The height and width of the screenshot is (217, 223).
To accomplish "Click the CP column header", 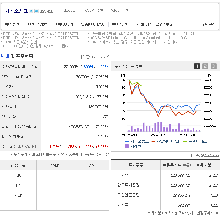I will pos(91,166).
